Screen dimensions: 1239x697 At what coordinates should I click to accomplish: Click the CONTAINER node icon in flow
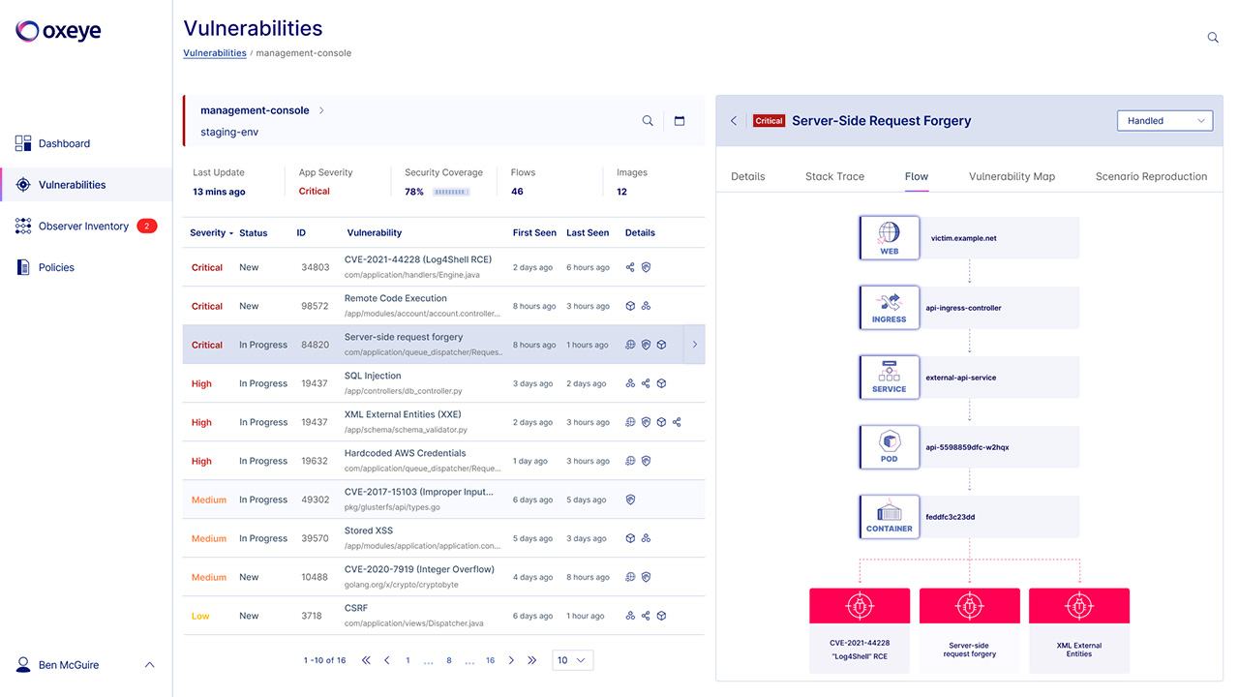coord(889,517)
